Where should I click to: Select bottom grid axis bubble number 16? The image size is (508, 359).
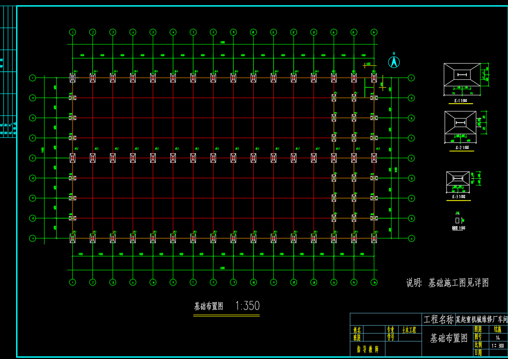(x=374, y=282)
